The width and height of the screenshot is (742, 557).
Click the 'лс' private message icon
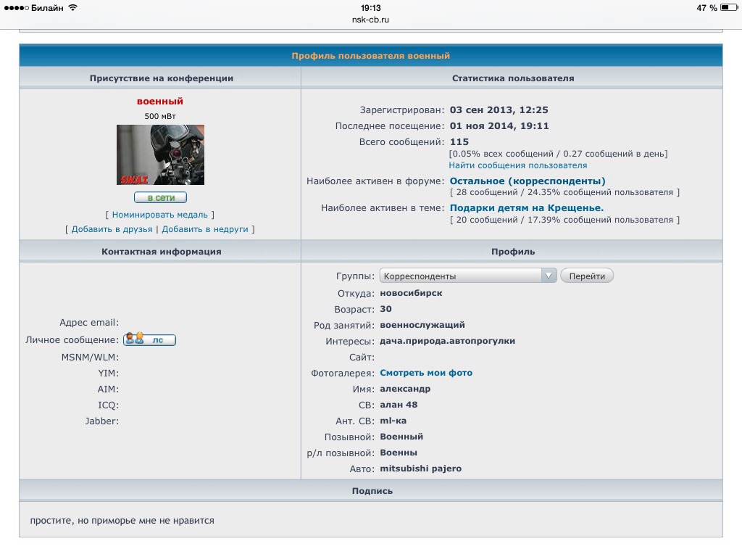coord(149,339)
